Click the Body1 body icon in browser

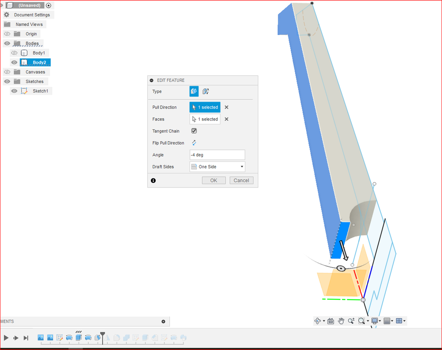[24, 53]
